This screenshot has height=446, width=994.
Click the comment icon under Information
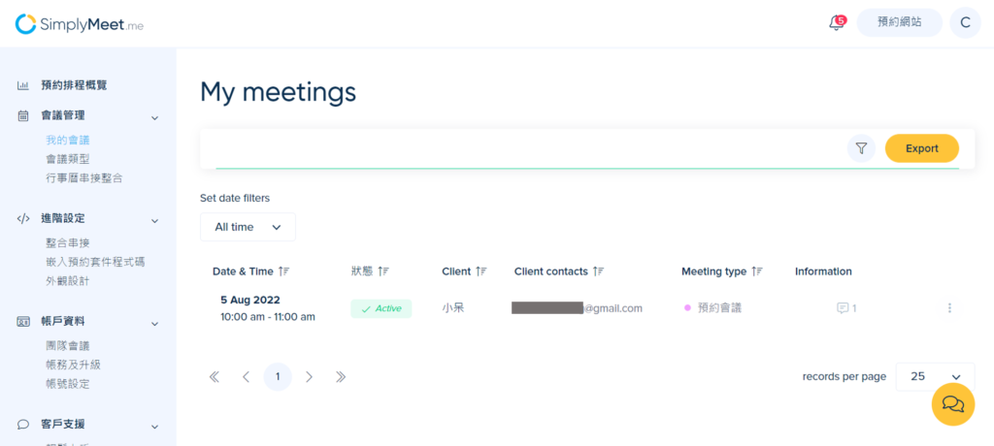pos(843,308)
